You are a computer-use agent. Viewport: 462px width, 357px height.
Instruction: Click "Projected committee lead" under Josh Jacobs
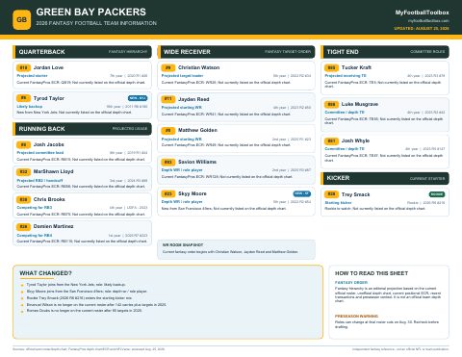40,153
